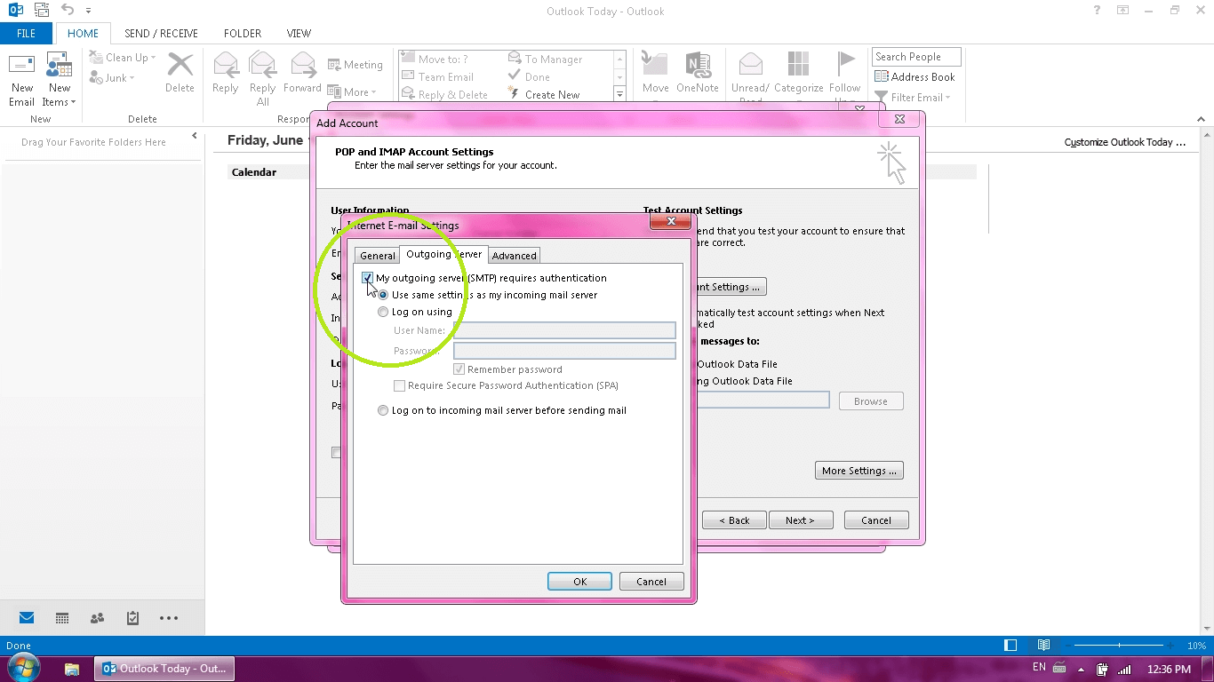Screen dimensions: 1214x682
Task: Click OK in Internet E-mail Settings
Action: pyautogui.click(x=579, y=582)
